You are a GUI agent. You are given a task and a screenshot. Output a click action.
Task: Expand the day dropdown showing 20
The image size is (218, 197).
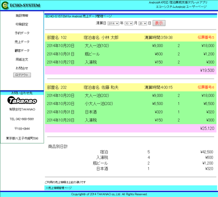pyautogui.click(x=143, y=24)
